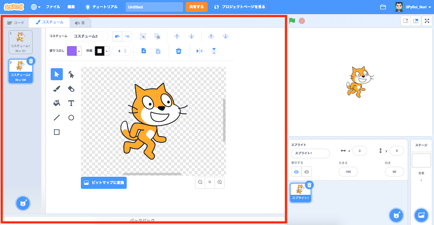The image size is (434, 225).
Task: Delete スプライト1 using its trash badge
Action: 309,185
